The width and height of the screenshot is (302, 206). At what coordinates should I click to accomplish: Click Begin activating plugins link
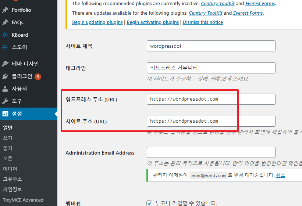[x=153, y=22]
